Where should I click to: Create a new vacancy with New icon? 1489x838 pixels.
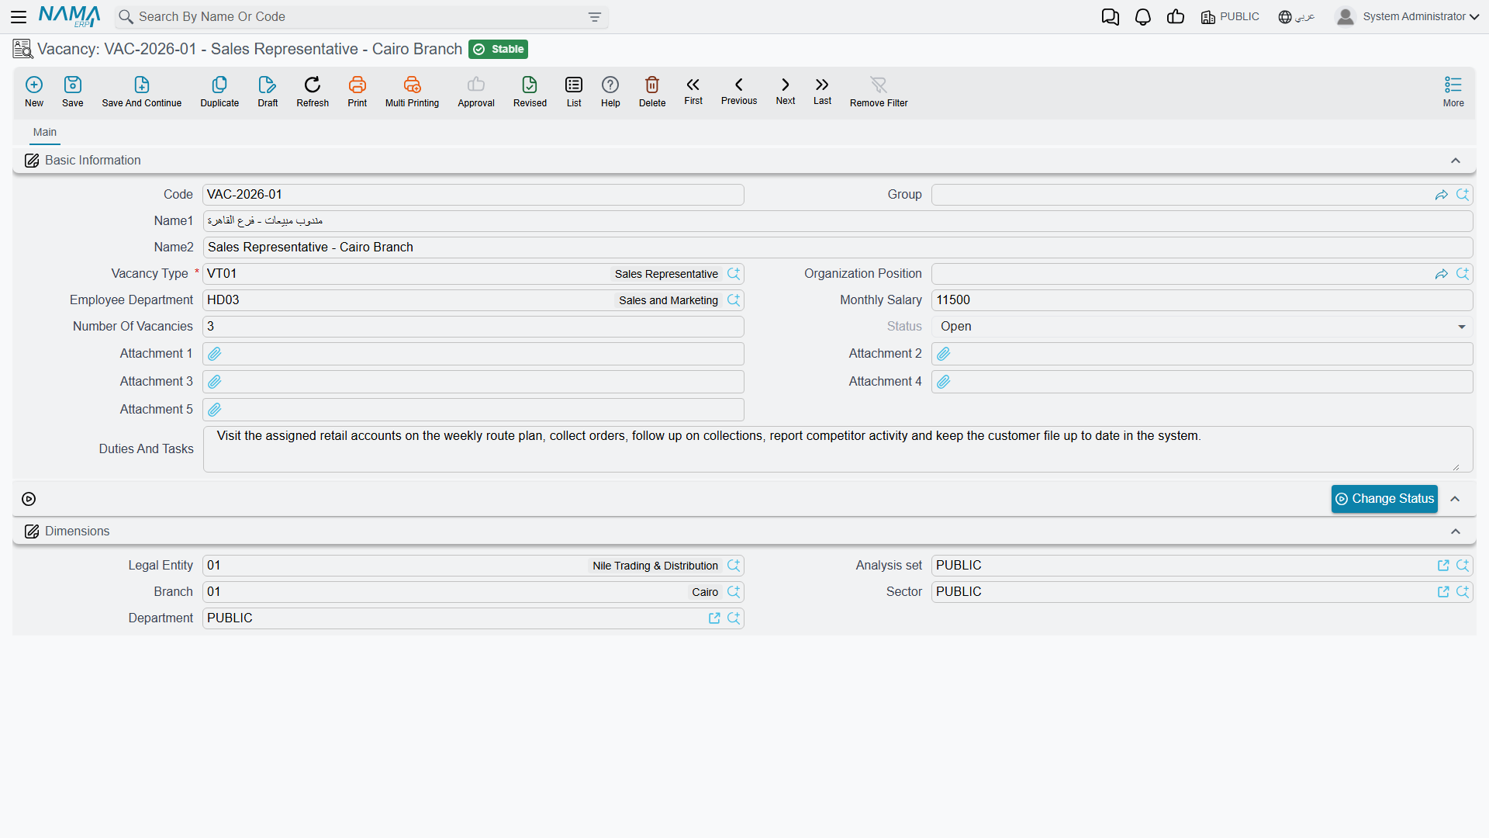pos(34,92)
